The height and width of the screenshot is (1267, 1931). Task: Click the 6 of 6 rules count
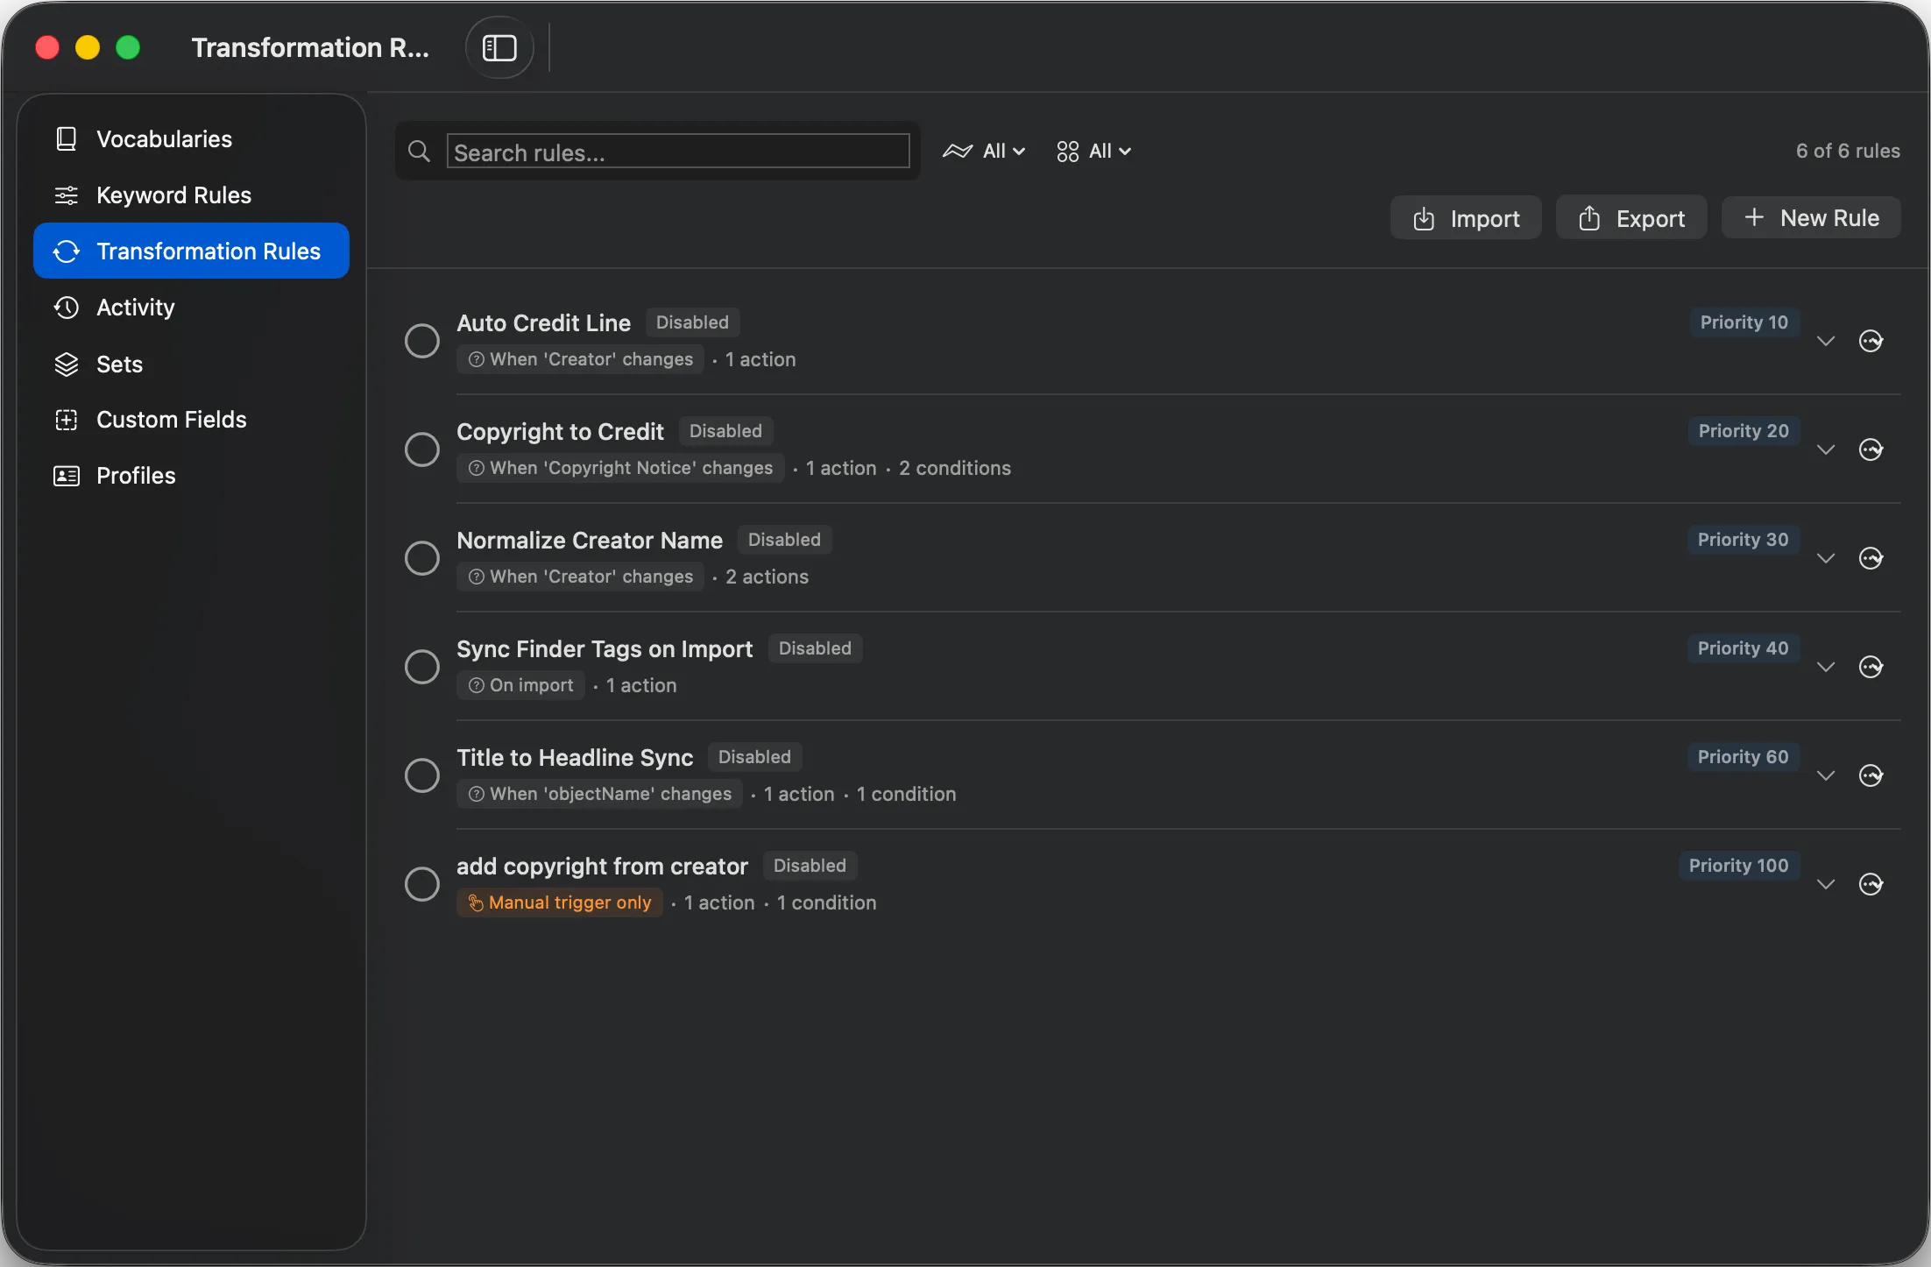tap(1848, 151)
